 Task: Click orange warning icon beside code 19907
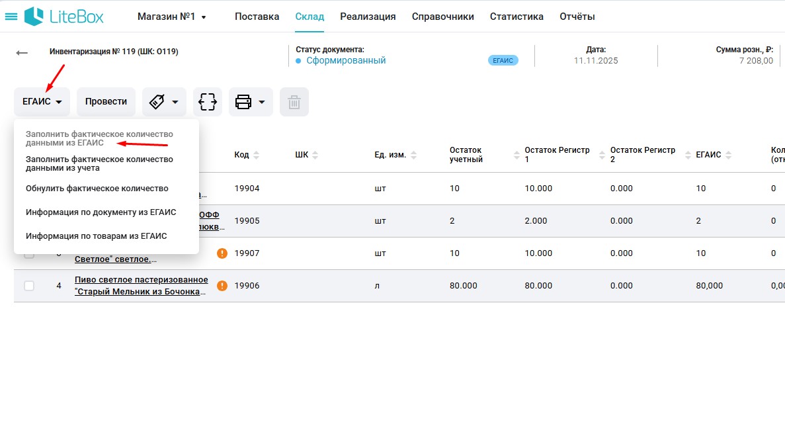click(x=222, y=253)
